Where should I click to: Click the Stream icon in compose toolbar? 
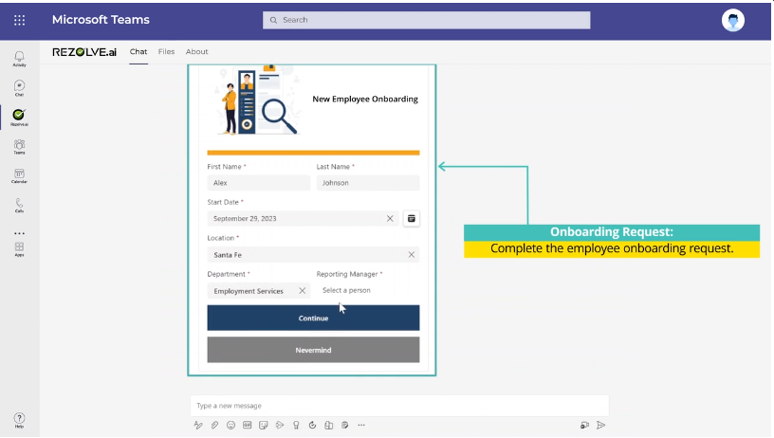point(280,425)
